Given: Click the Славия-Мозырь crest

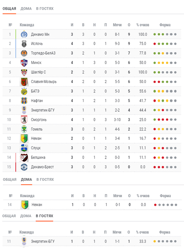Looking at the screenshot, I should point(24,82).
